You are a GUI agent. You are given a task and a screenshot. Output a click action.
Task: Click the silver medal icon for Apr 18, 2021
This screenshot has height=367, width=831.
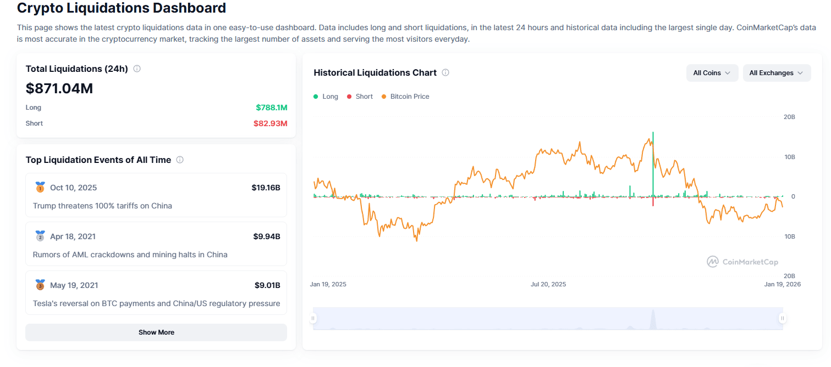pyautogui.click(x=40, y=236)
